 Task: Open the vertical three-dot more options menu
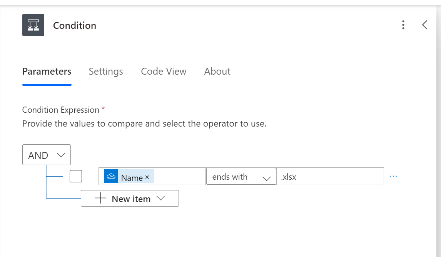(x=403, y=25)
